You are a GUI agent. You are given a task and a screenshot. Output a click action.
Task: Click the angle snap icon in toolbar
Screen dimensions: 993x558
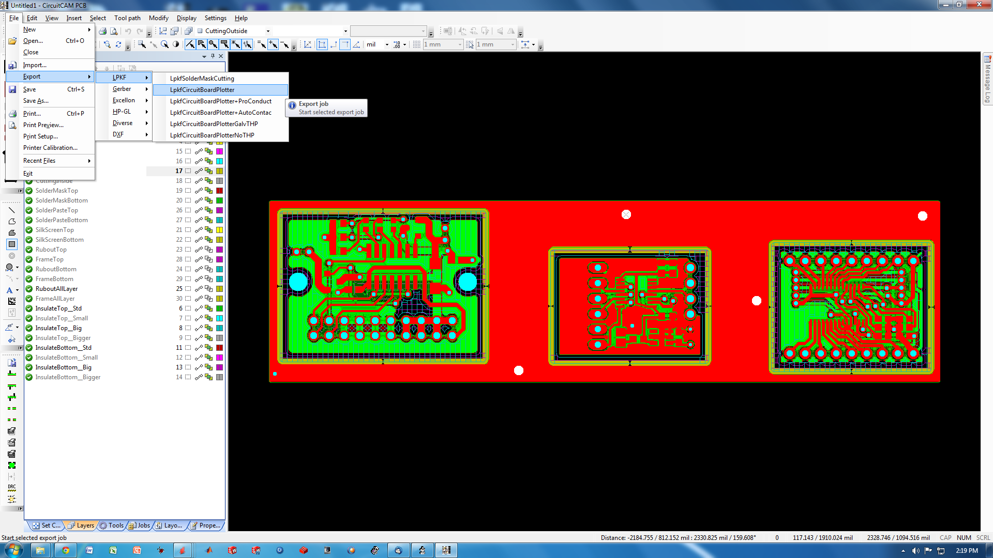point(356,44)
